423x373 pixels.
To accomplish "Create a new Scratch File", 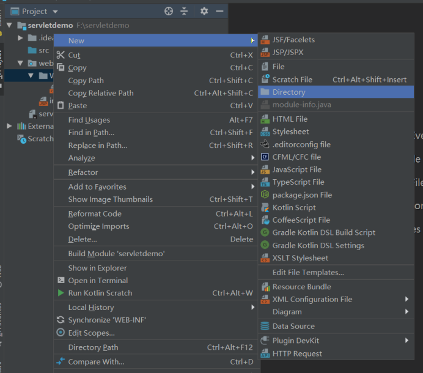I will tap(336, 79).
